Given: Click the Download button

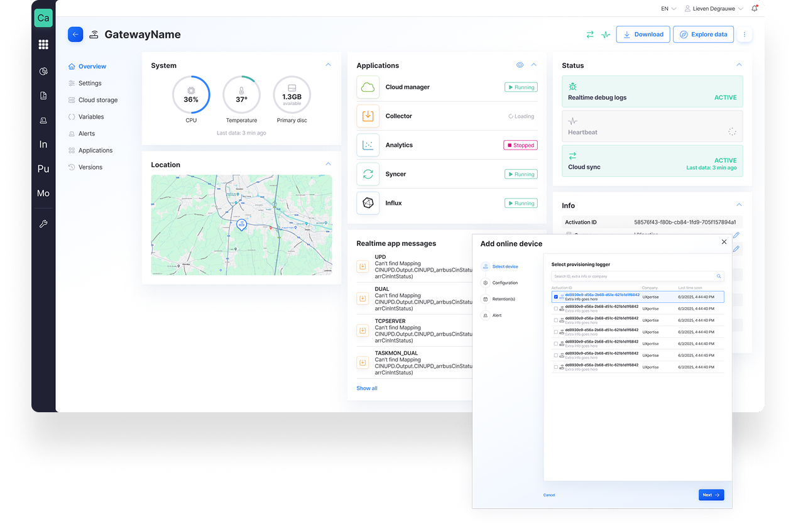Looking at the screenshot, I should click(x=643, y=35).
